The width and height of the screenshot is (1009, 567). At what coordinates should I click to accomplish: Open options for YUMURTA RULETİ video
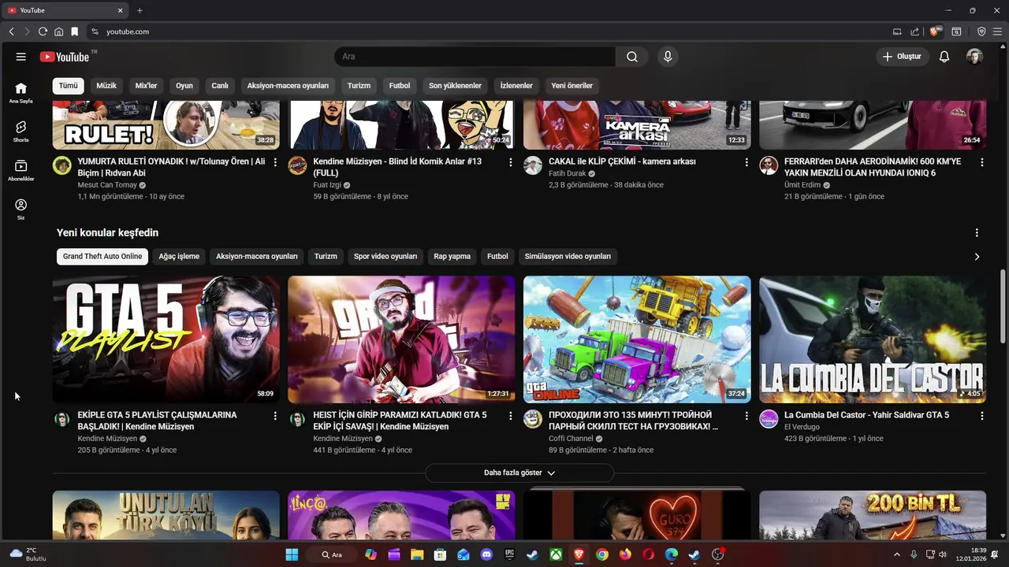click(275, 162)
